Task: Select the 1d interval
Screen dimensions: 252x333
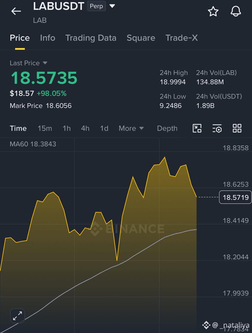Action: [104, 128]
